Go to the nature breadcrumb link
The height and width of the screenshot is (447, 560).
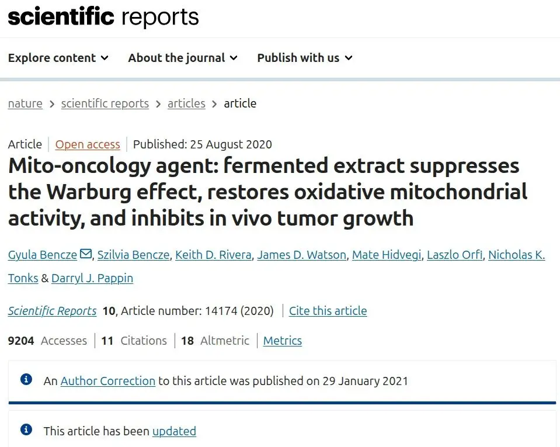click(x=25, y=103)
